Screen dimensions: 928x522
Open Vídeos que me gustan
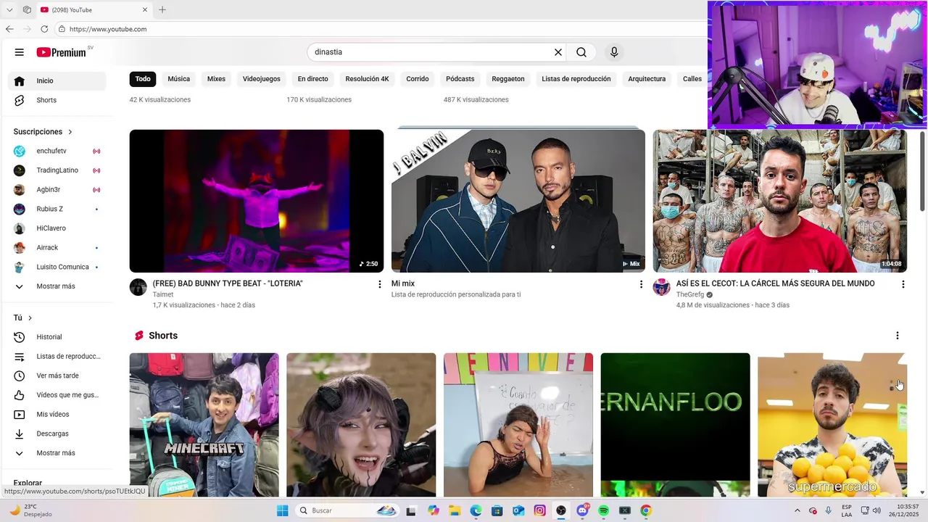coord(57,395)
